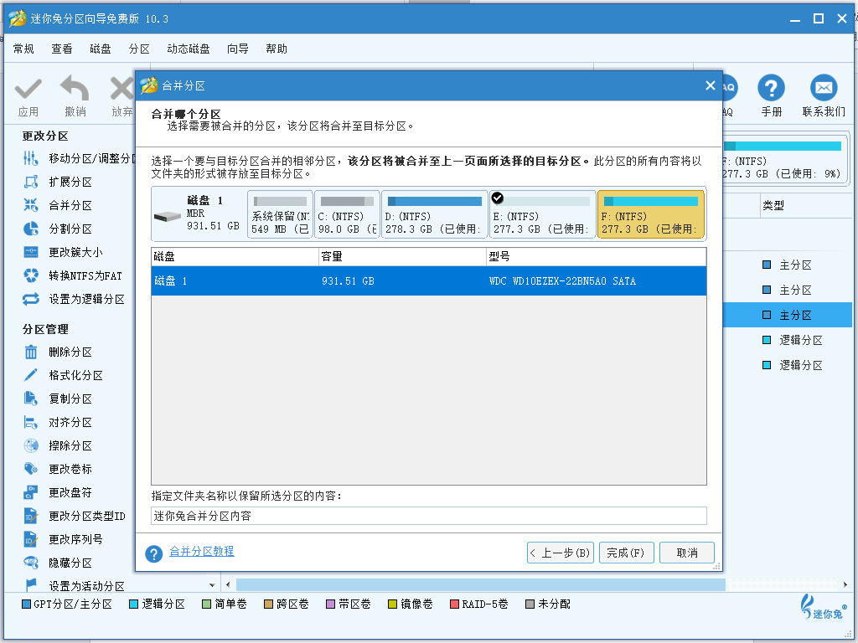This screenshot has width=858, height=643.
Task: Click the help question-mark icon in merge dialog
Action: [x=154, y=553]
